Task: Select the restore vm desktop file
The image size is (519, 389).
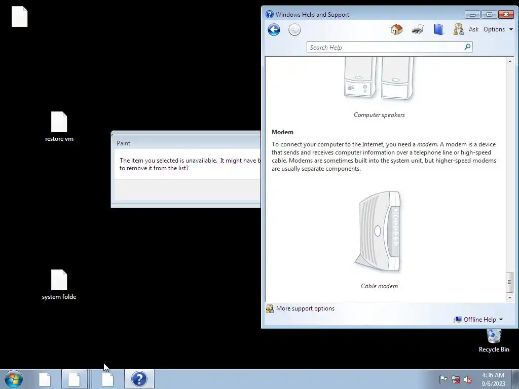Action: click(x=59, y=127)
